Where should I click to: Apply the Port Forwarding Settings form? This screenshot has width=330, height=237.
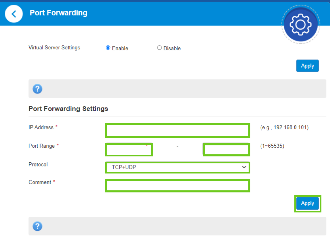307,204
